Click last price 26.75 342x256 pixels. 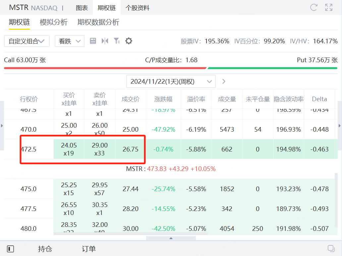[x=131, y=149]
